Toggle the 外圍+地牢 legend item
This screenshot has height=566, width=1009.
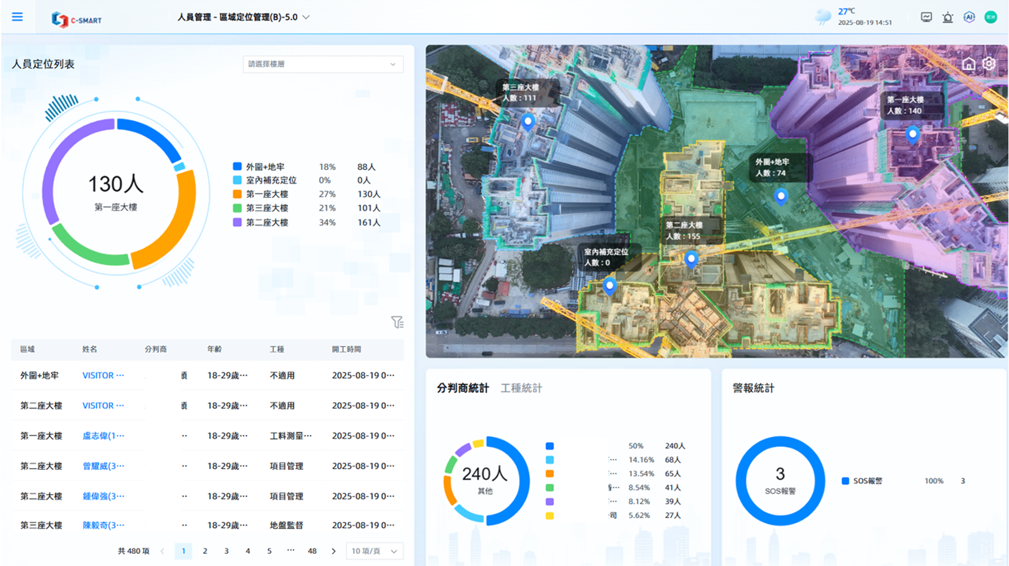click(264, 167)
